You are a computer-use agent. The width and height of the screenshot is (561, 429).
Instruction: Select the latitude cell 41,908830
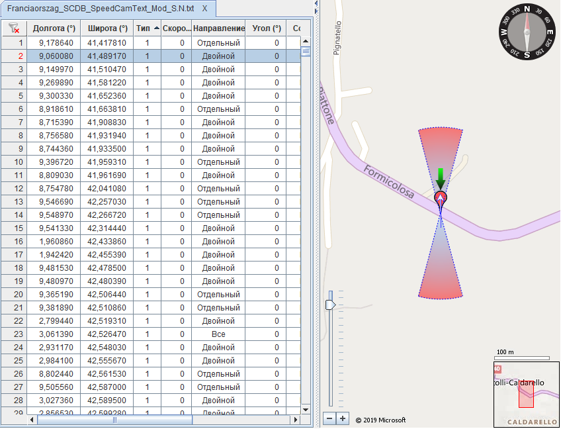tap(107, 122)
